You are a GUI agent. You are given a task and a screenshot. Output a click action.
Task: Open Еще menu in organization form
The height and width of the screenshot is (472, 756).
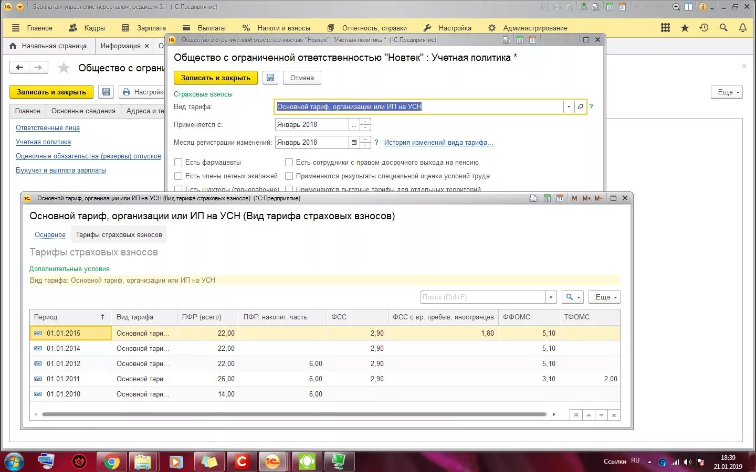[x=727, y=92]
